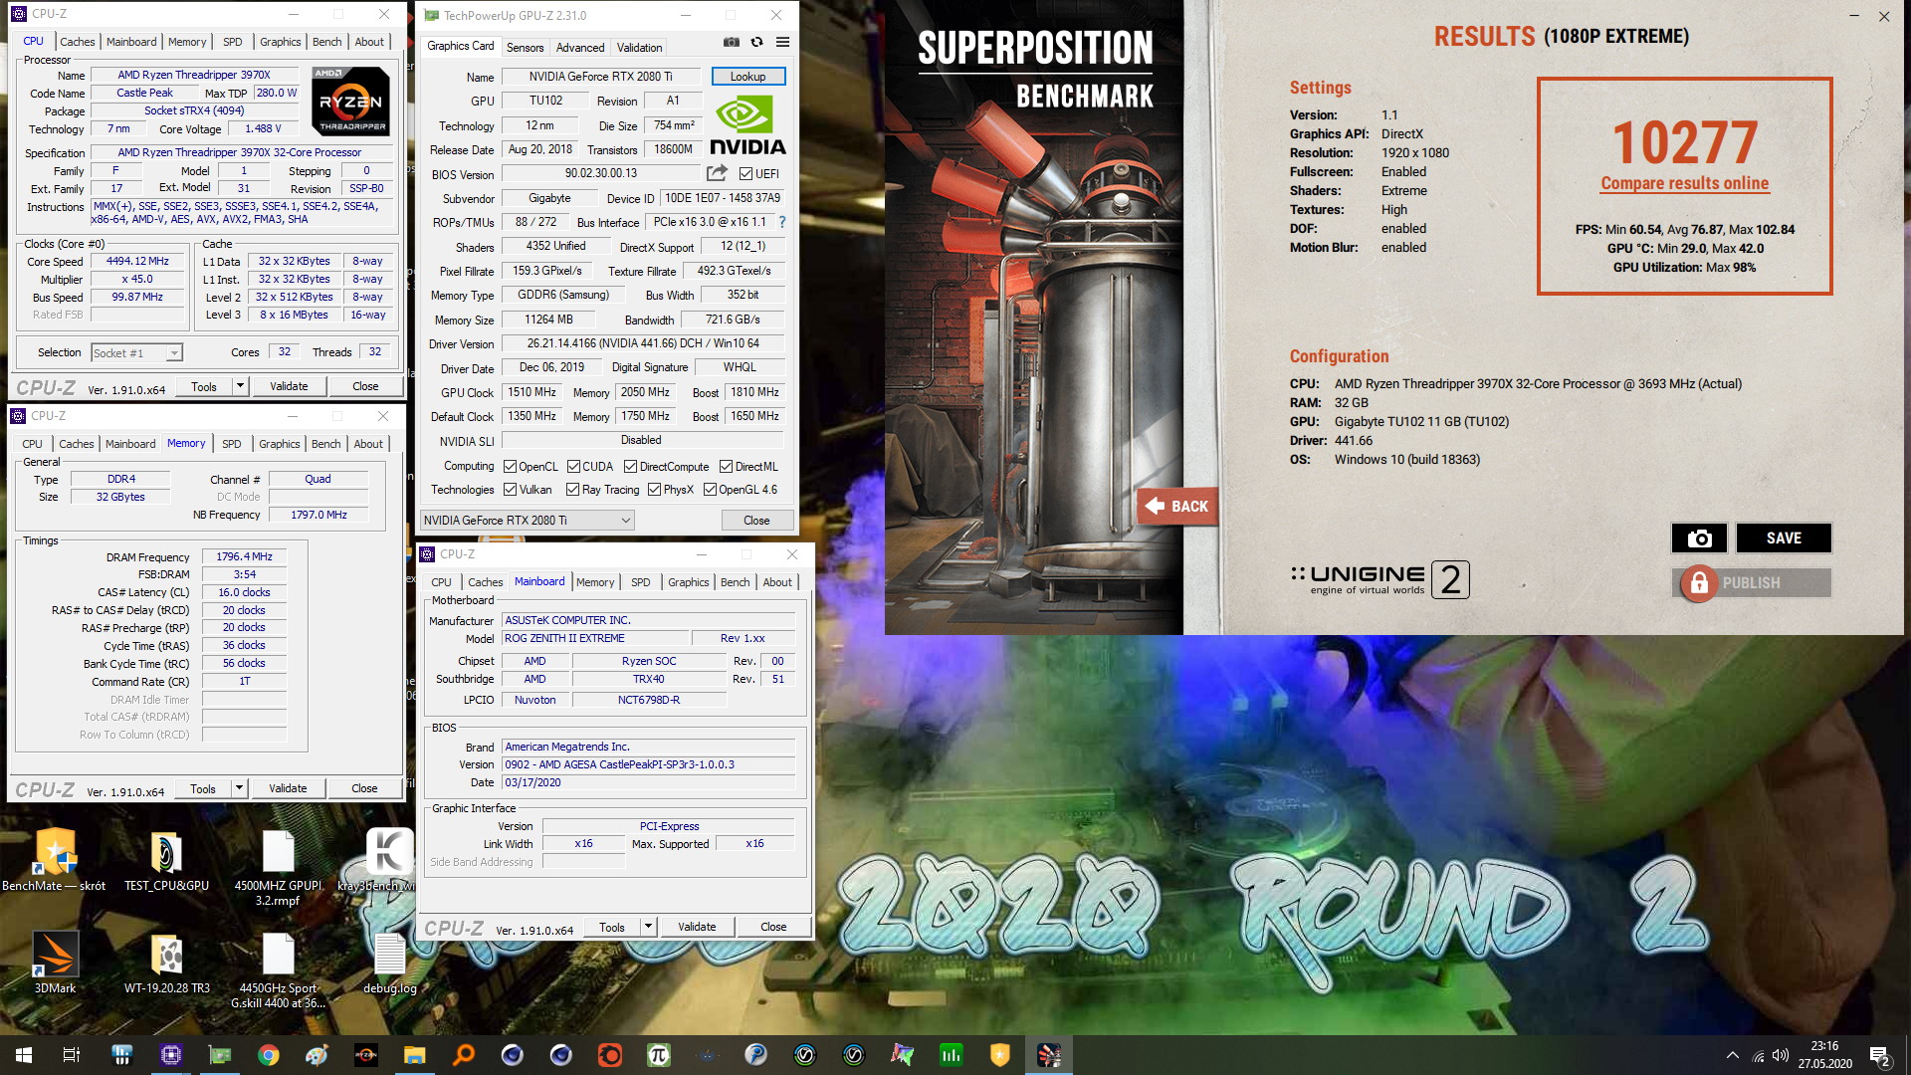The width and height of the screenshot is (1911, 1075).
Task: Click the BIOS version export share icon
Action: [x=717, y=173]
